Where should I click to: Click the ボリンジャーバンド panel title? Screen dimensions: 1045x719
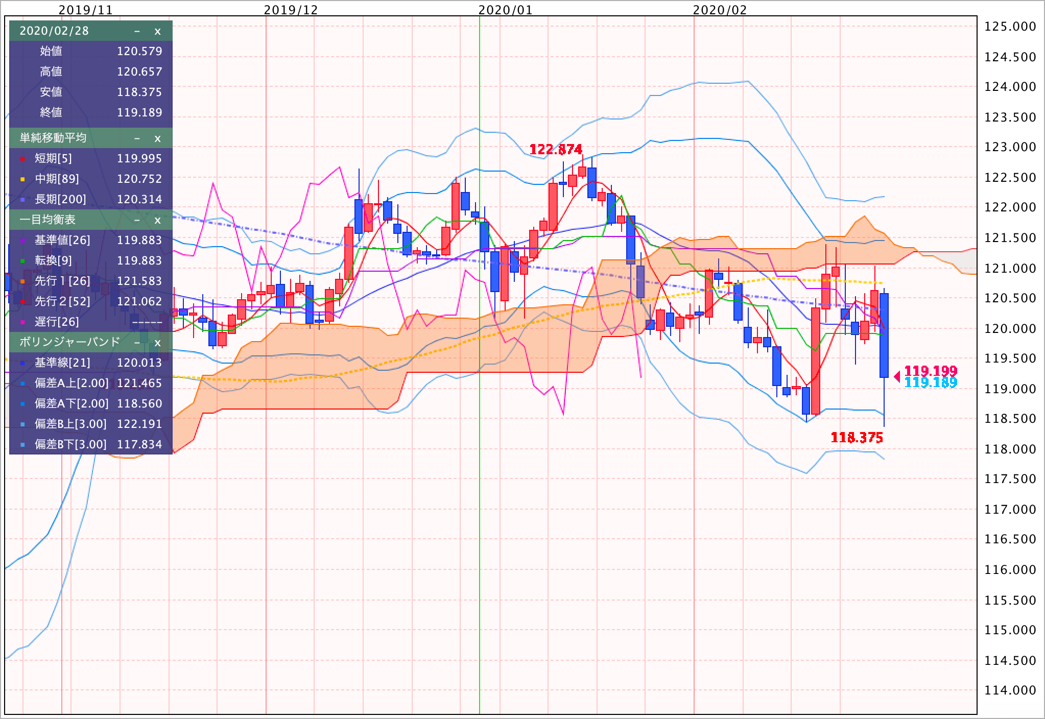click(70, 342)
